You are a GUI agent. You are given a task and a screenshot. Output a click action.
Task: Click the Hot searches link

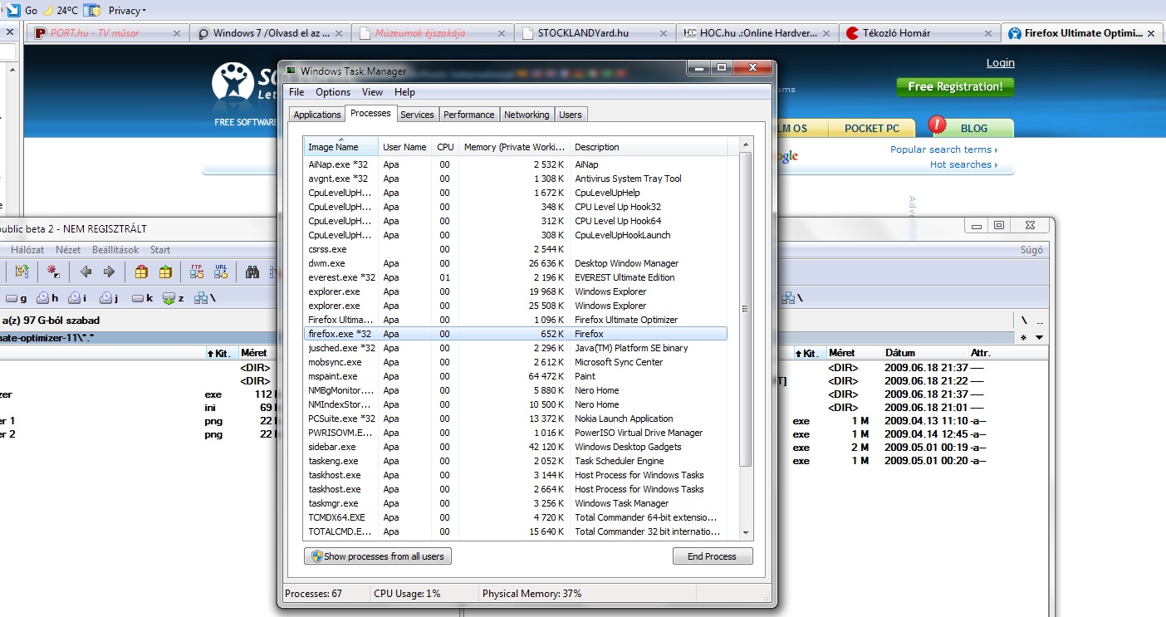(963, 164)
